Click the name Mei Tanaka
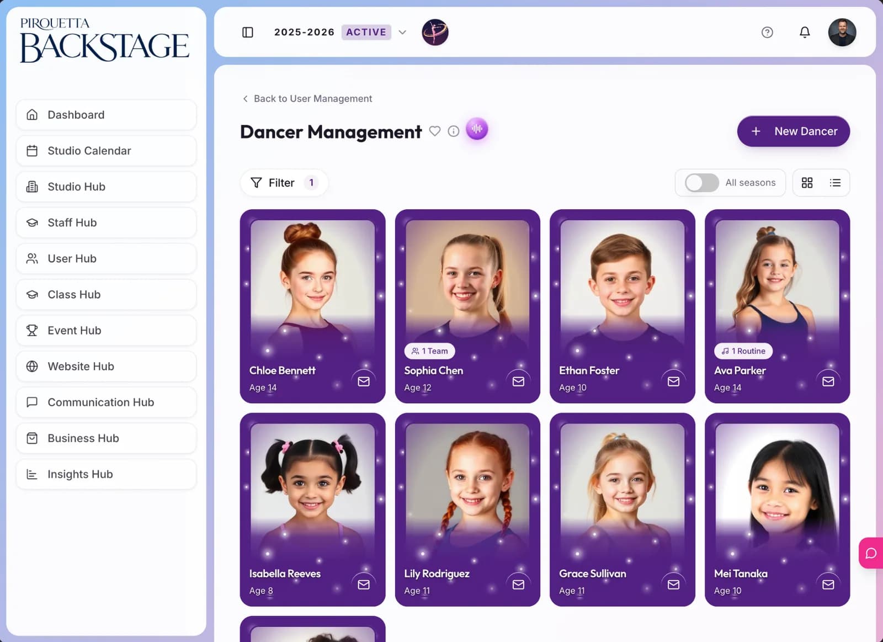 (x=741, y=574)
